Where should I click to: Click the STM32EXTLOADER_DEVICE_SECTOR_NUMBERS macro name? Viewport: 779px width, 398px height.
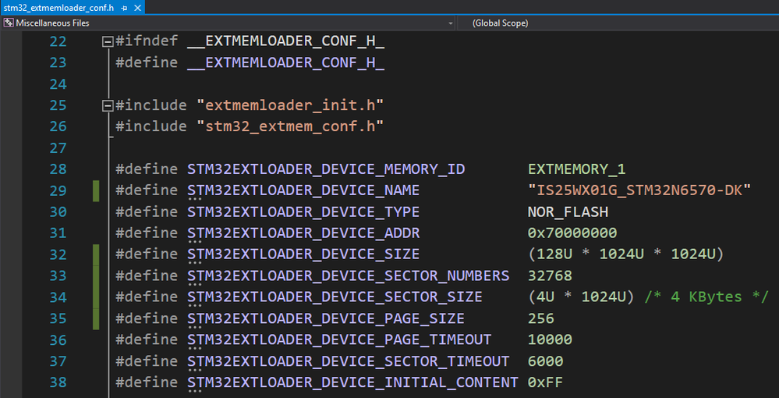tap(349, 275)
